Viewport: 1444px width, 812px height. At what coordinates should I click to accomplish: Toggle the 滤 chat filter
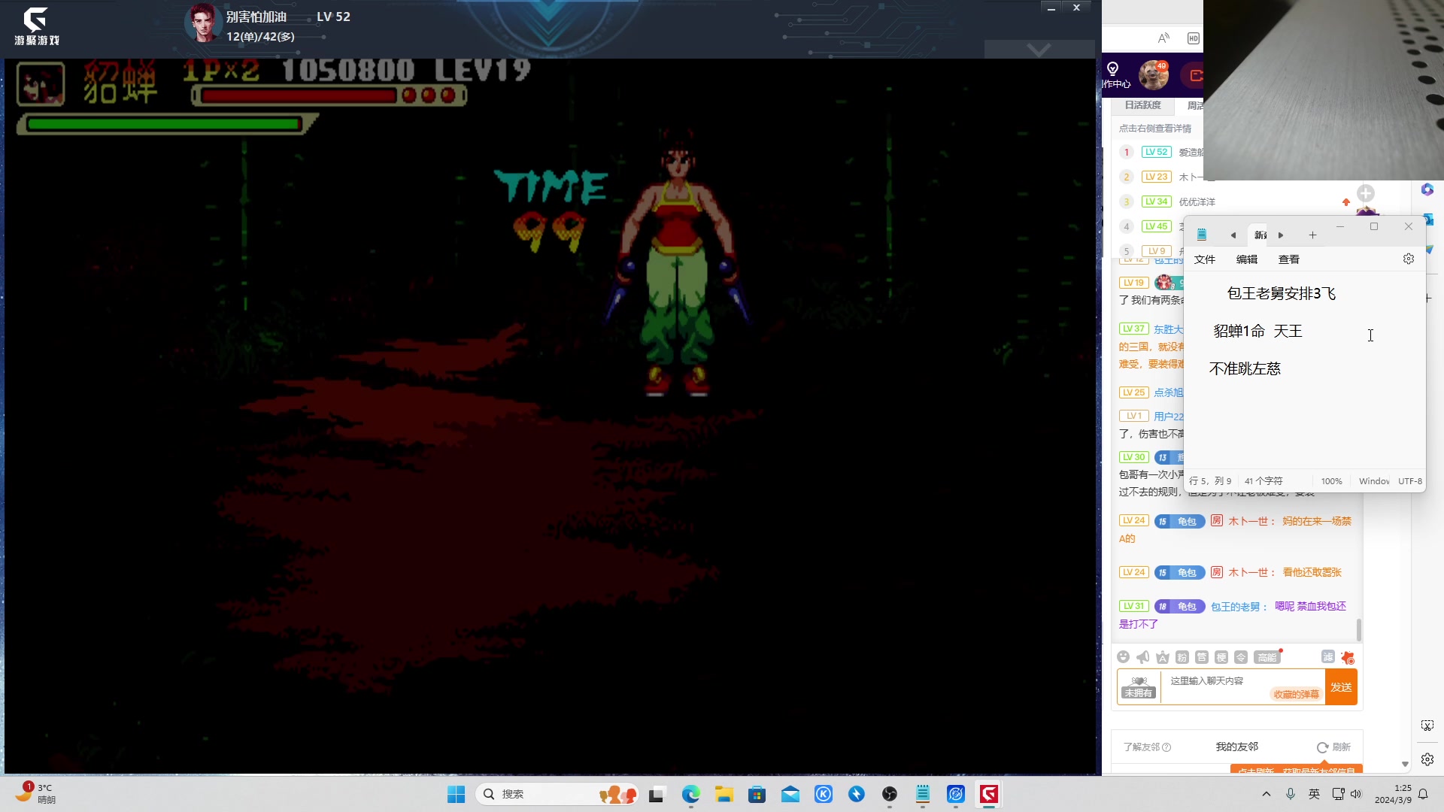[x=1328, y=656]
